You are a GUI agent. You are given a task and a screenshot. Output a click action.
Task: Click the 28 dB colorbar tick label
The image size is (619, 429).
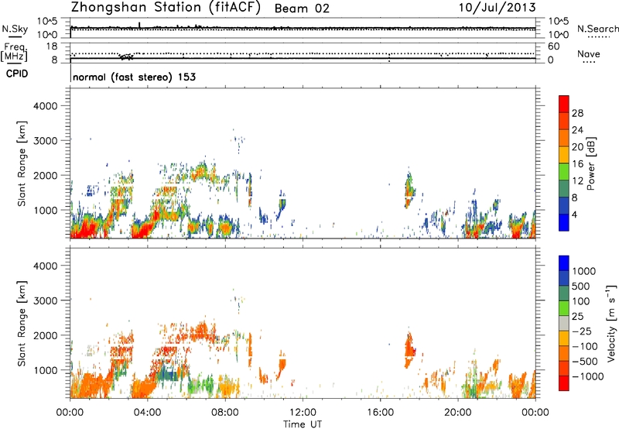[x=577, y=113]
